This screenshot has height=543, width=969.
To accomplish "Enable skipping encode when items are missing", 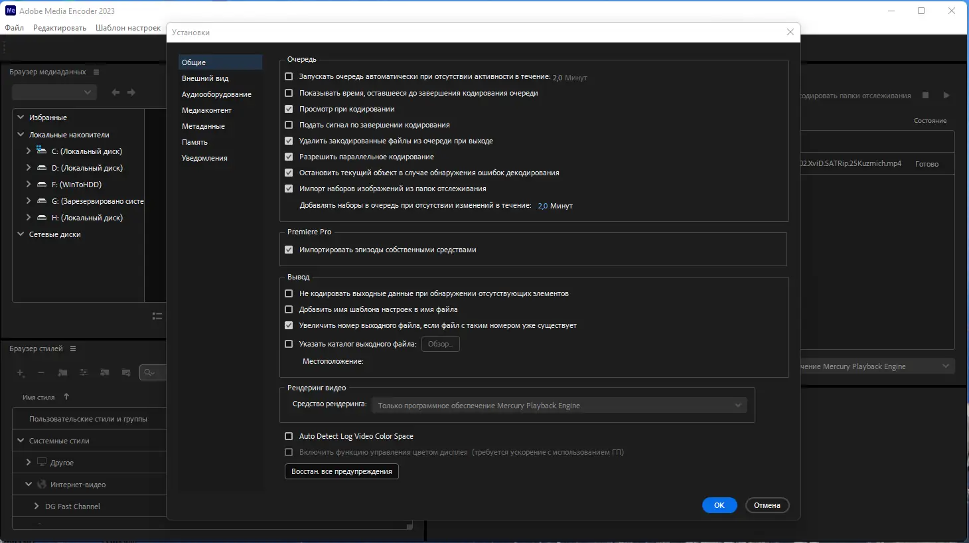I will click(x=289, y=293).
